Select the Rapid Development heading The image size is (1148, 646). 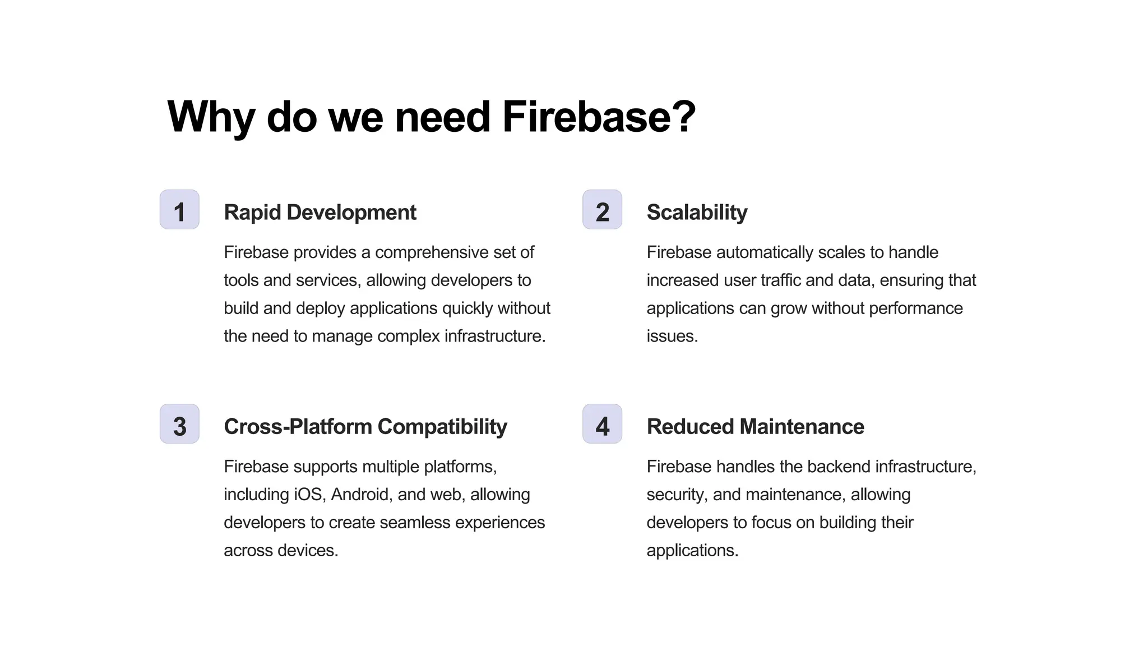320,213
